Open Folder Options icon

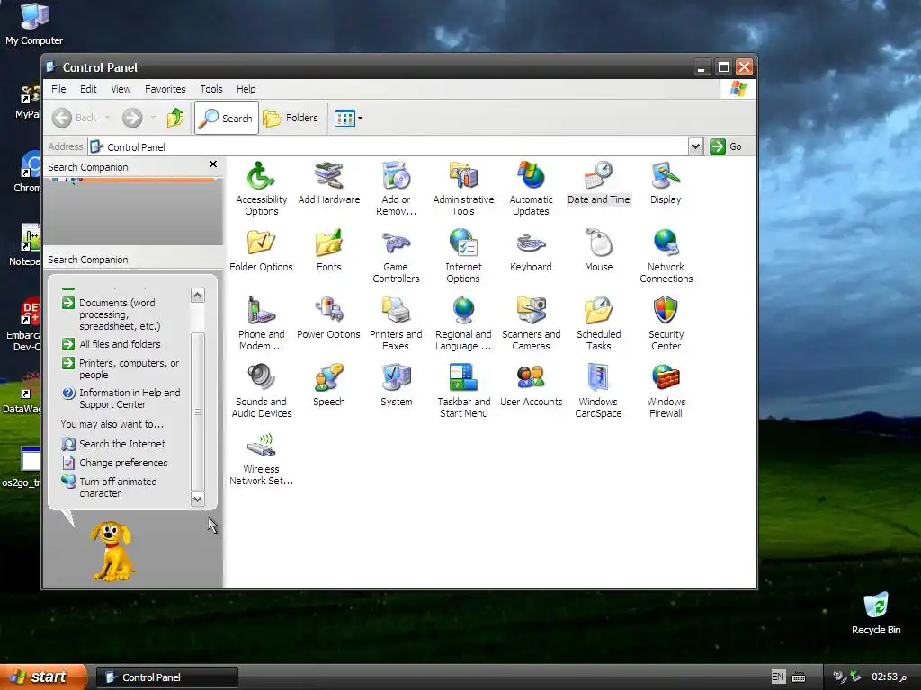coord(261,251)
